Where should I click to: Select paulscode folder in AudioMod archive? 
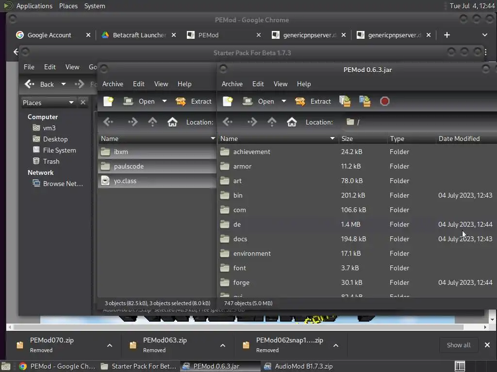pyautogui.click(x=157, y=167)
